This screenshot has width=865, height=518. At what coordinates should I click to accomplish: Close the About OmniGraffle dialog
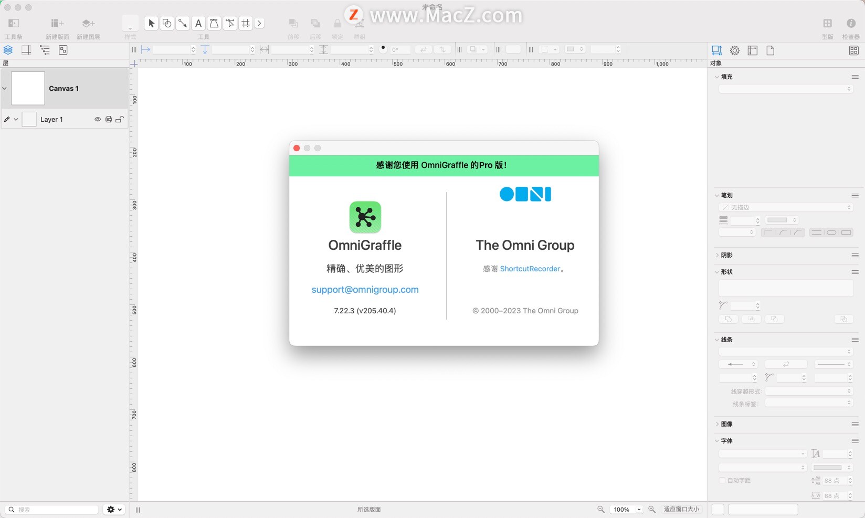tap(297, 148)
